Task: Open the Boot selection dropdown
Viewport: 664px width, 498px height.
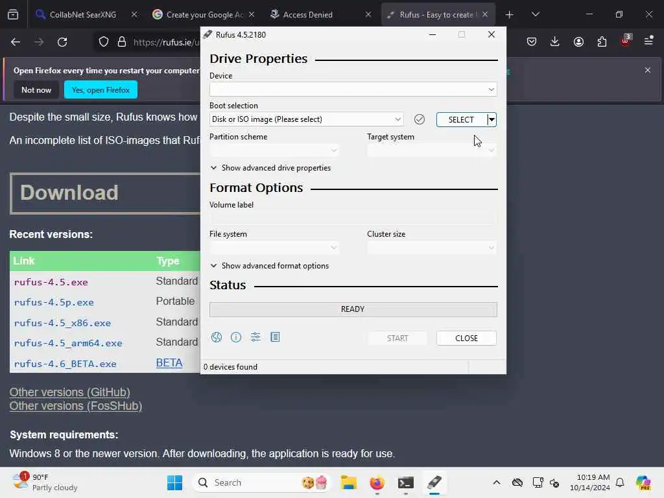Action: click(306, 119)
